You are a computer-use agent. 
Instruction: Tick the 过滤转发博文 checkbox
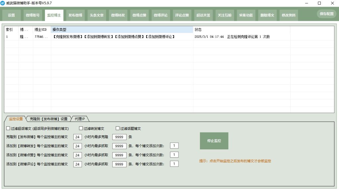tap(81, 129)
